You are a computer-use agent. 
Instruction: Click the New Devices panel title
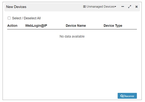click(16, 7)
